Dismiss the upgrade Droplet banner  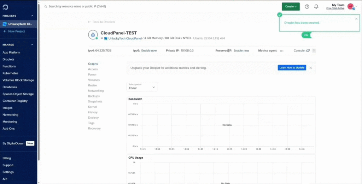point(310,68)
